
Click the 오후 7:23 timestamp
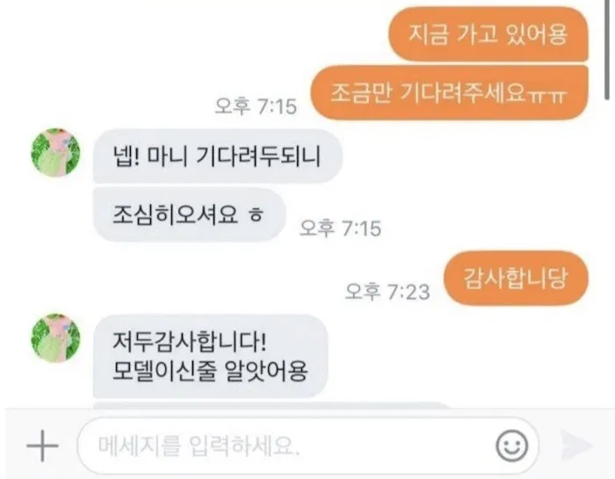point(387,292)
